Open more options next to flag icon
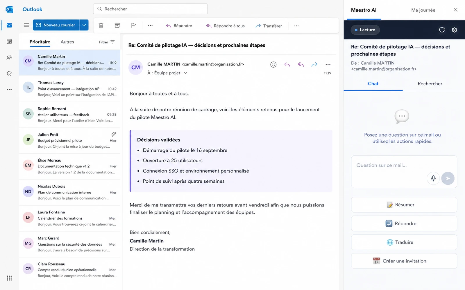The width and height of the screenshot is (465, 290). (x=150, y=26)
